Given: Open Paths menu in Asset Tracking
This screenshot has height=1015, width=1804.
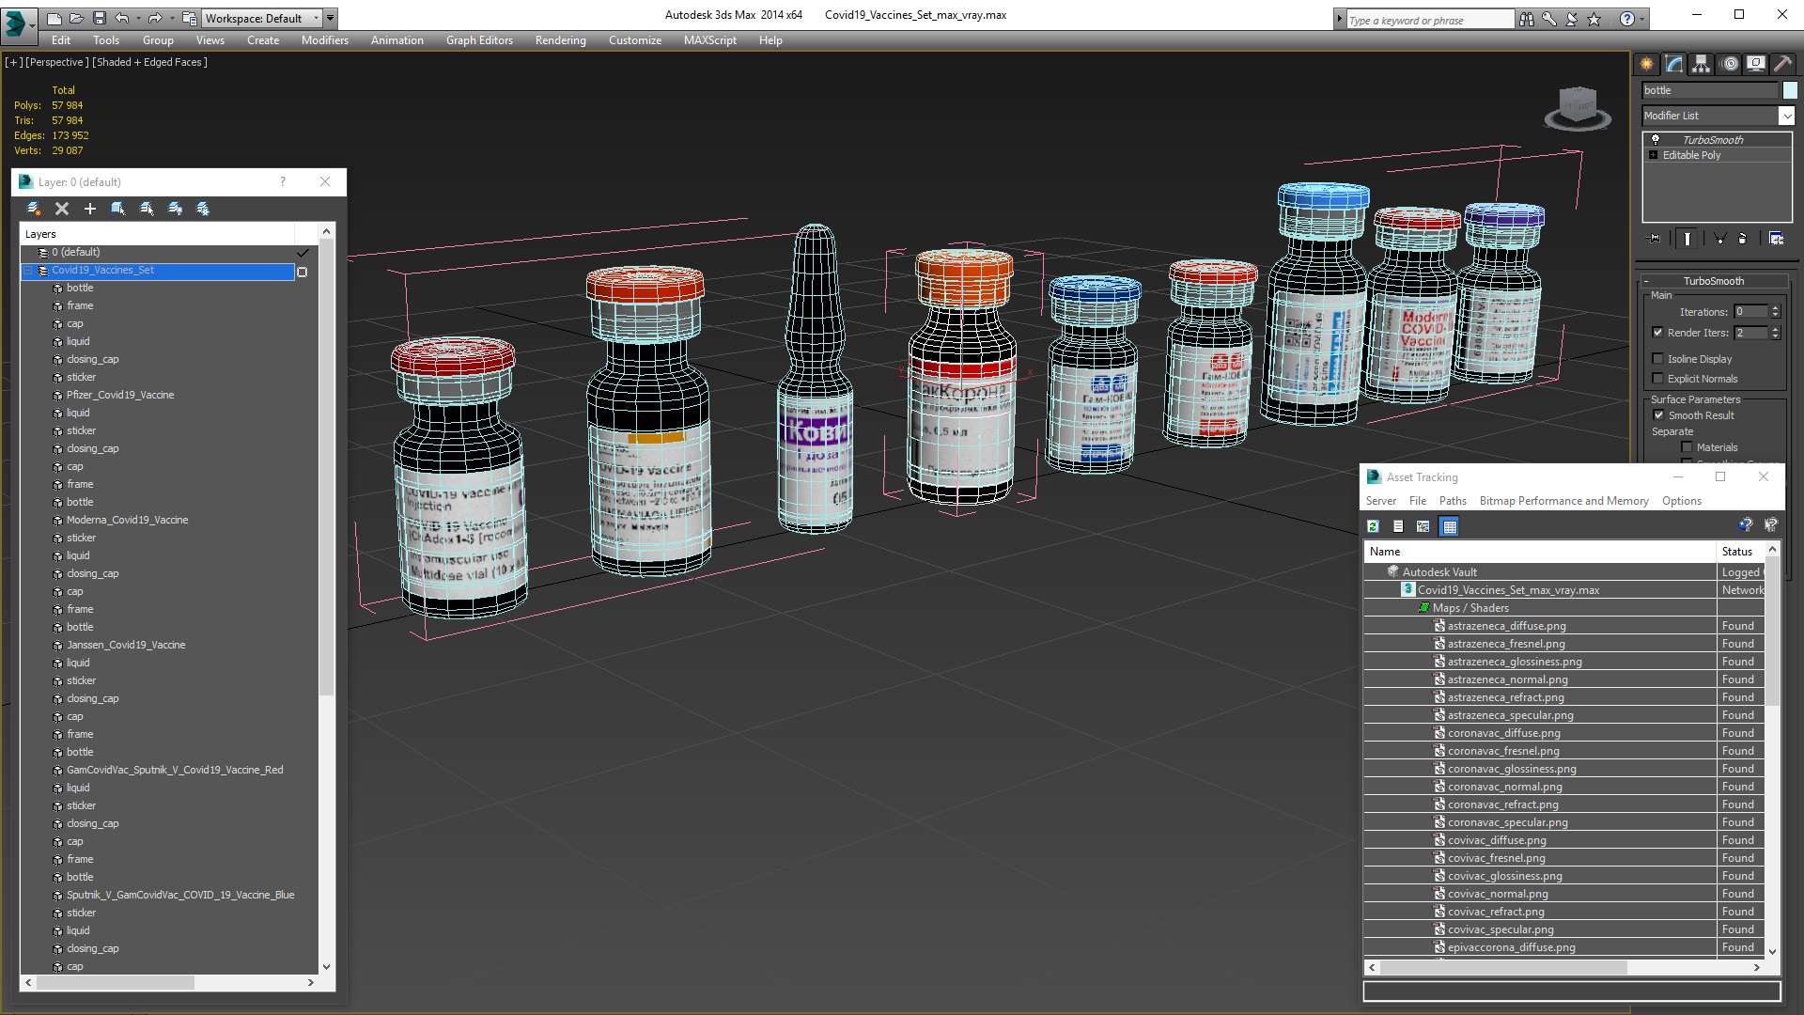Looking at the screenshot, I should [x=1453, y=501].
